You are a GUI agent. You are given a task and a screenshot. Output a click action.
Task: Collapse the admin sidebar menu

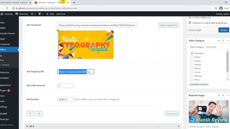click(x=6, y=125)
